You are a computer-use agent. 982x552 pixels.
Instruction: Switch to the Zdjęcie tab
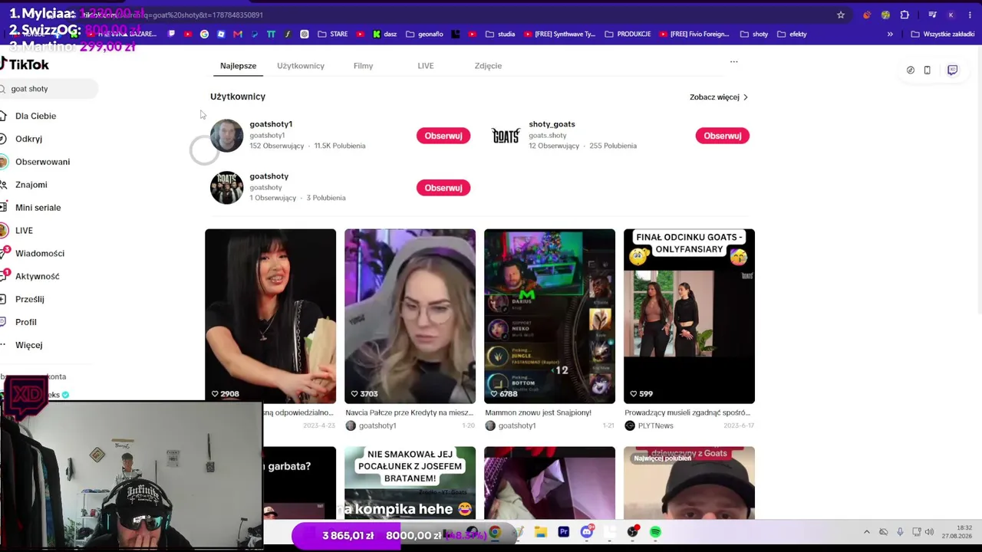coord(488,66)
